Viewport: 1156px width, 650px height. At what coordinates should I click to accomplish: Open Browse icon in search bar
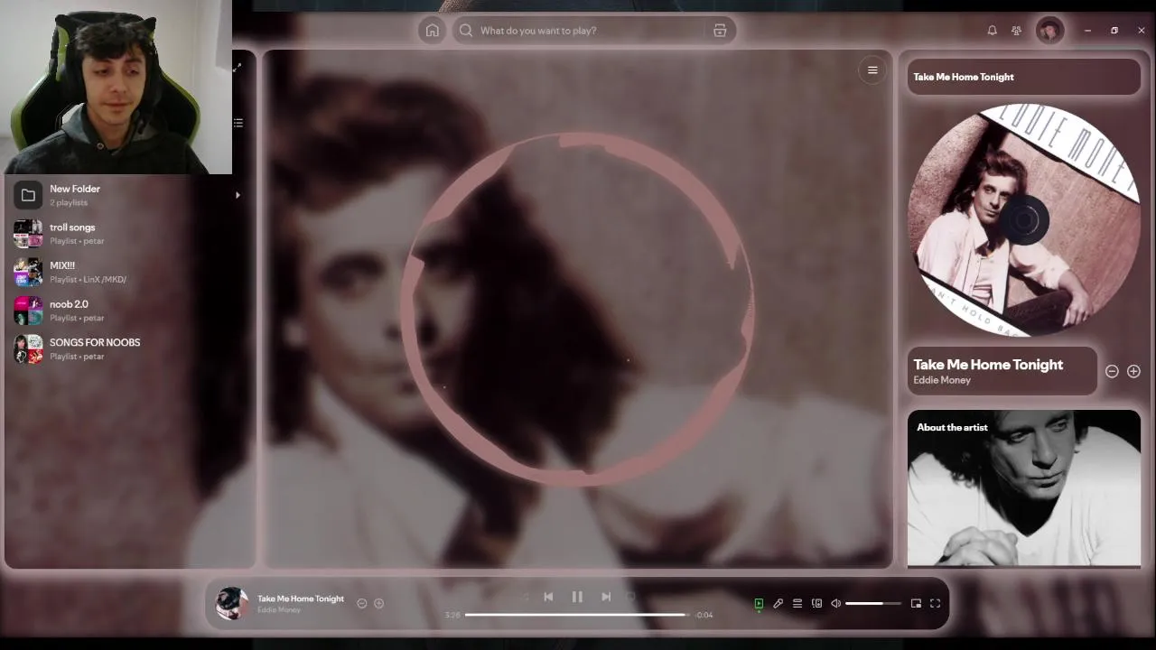pyautogui.click(x=720, y=31)
